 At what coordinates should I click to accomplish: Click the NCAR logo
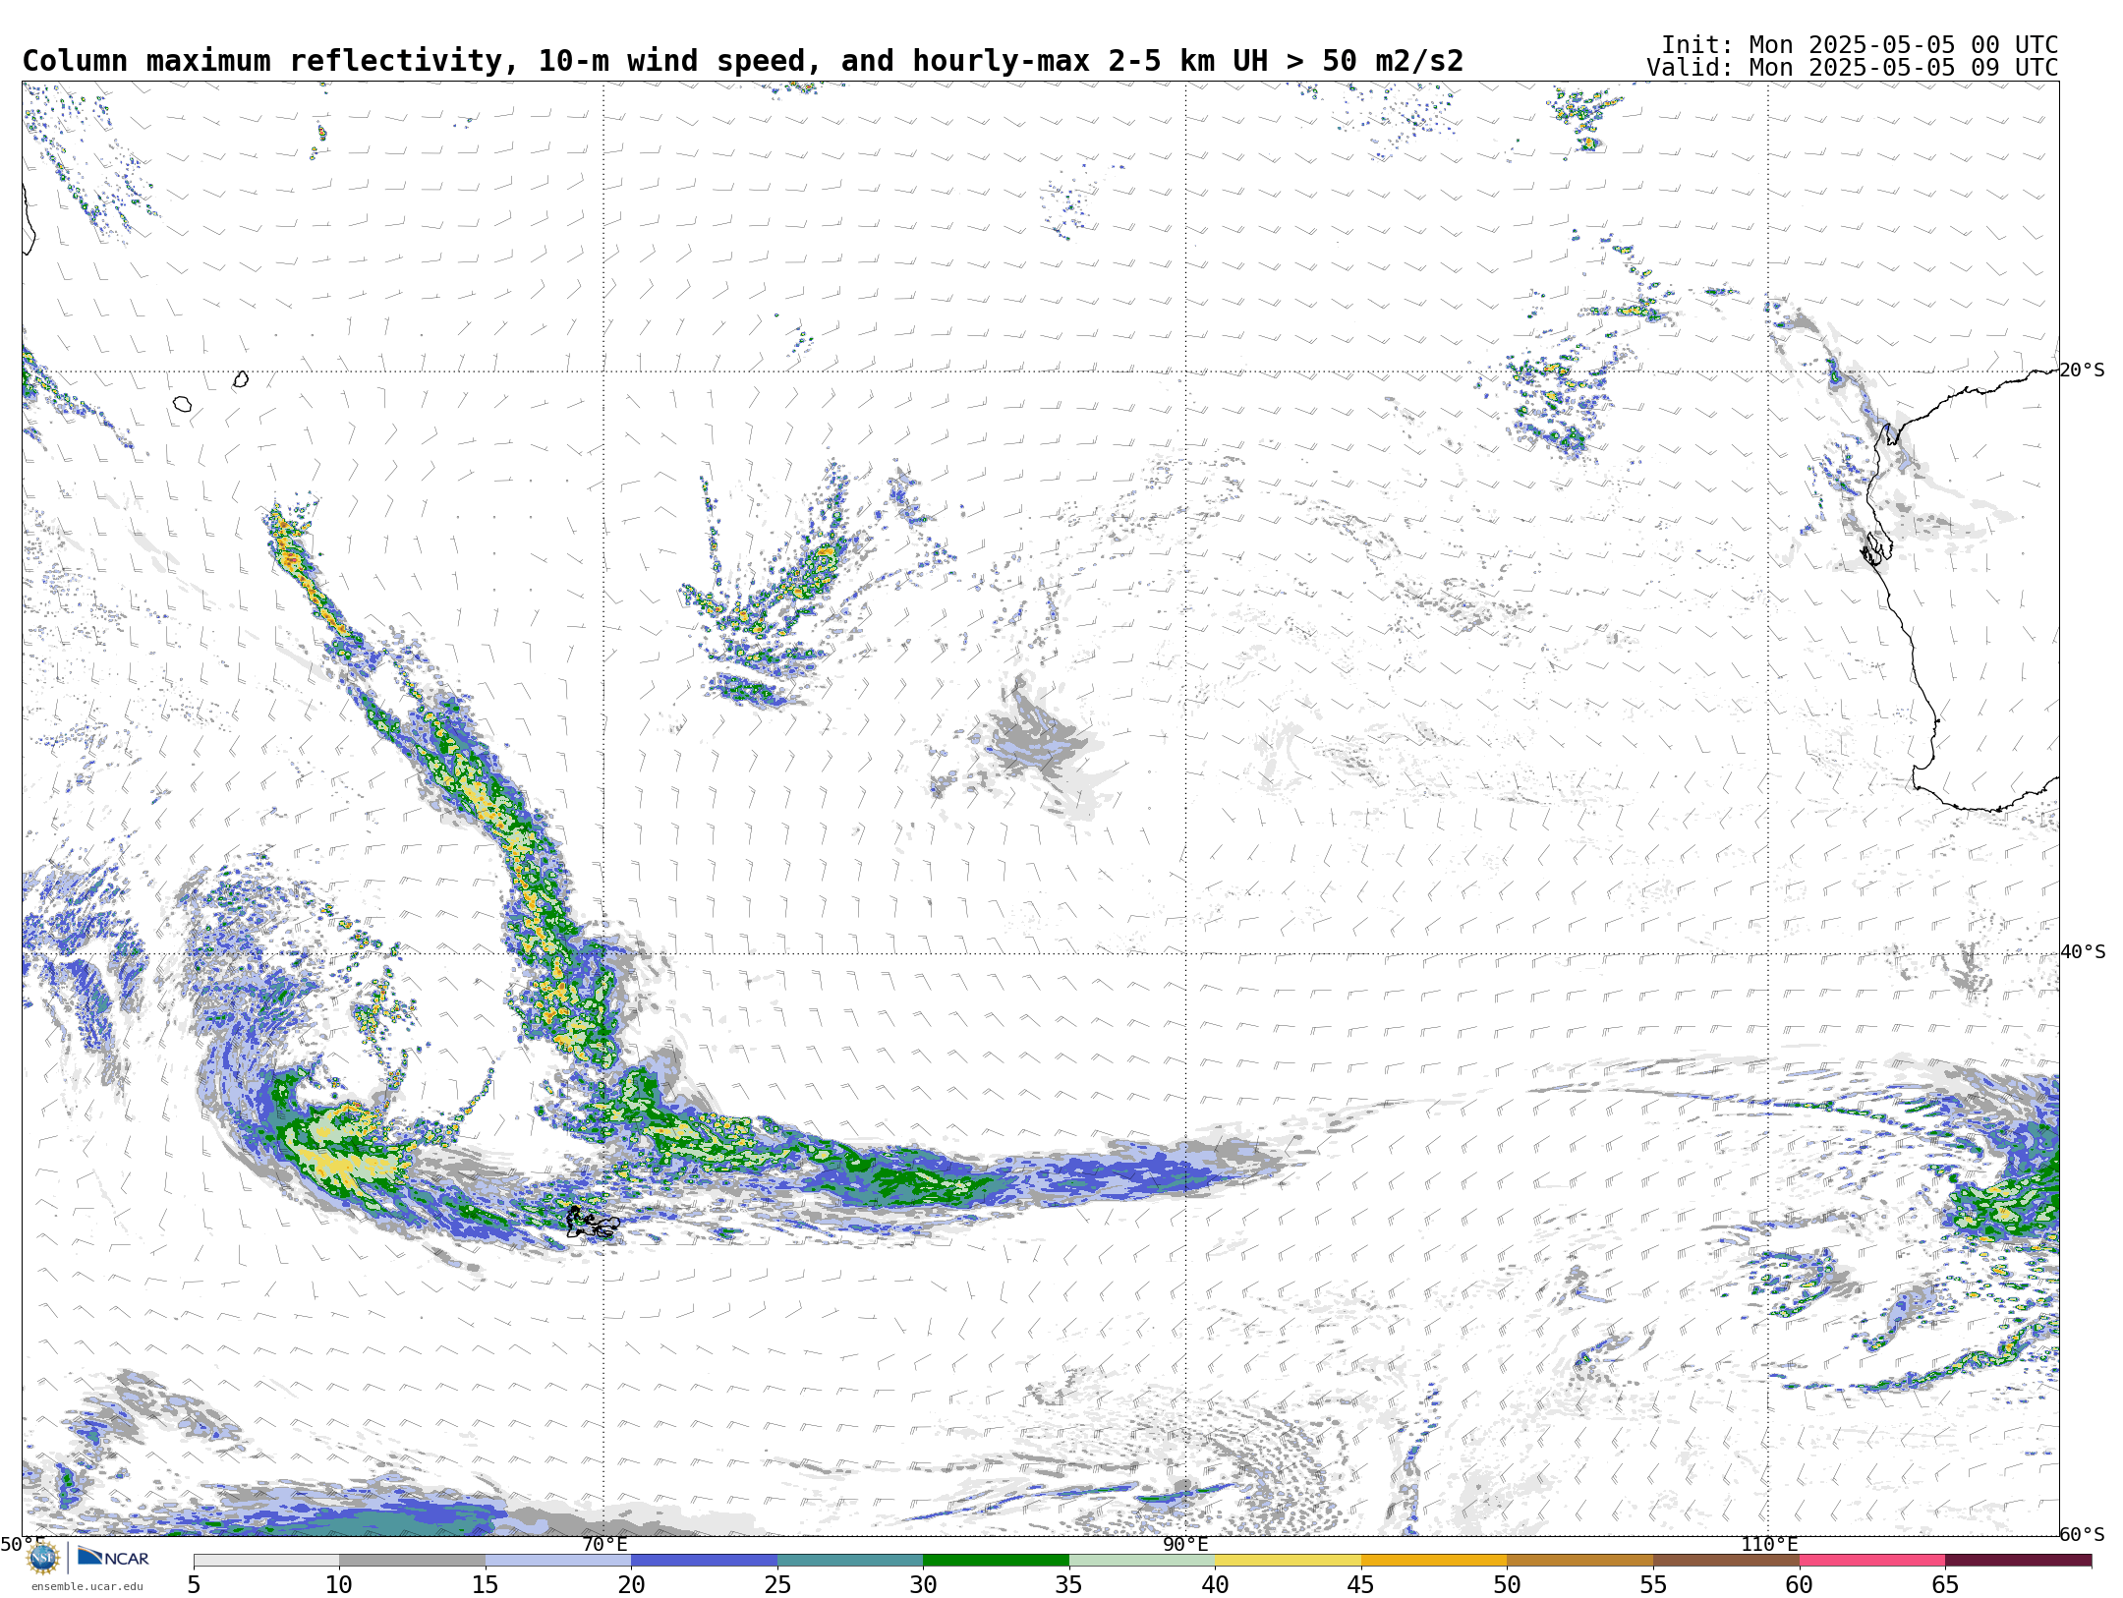(x=113, y=1558)
